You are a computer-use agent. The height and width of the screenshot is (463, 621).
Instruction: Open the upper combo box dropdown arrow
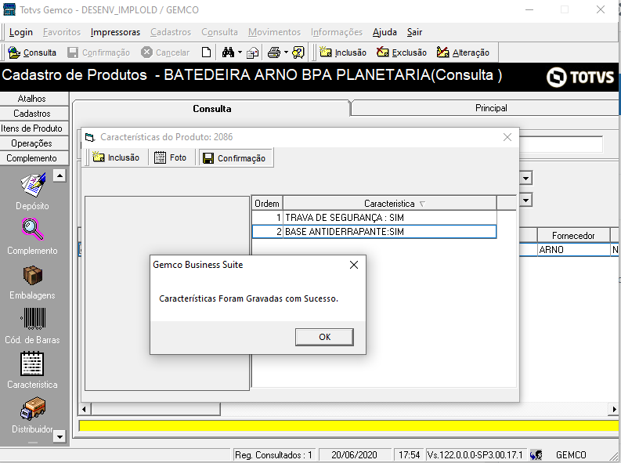[525, 179]
